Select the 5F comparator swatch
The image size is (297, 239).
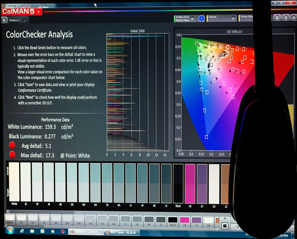[37, 182]
